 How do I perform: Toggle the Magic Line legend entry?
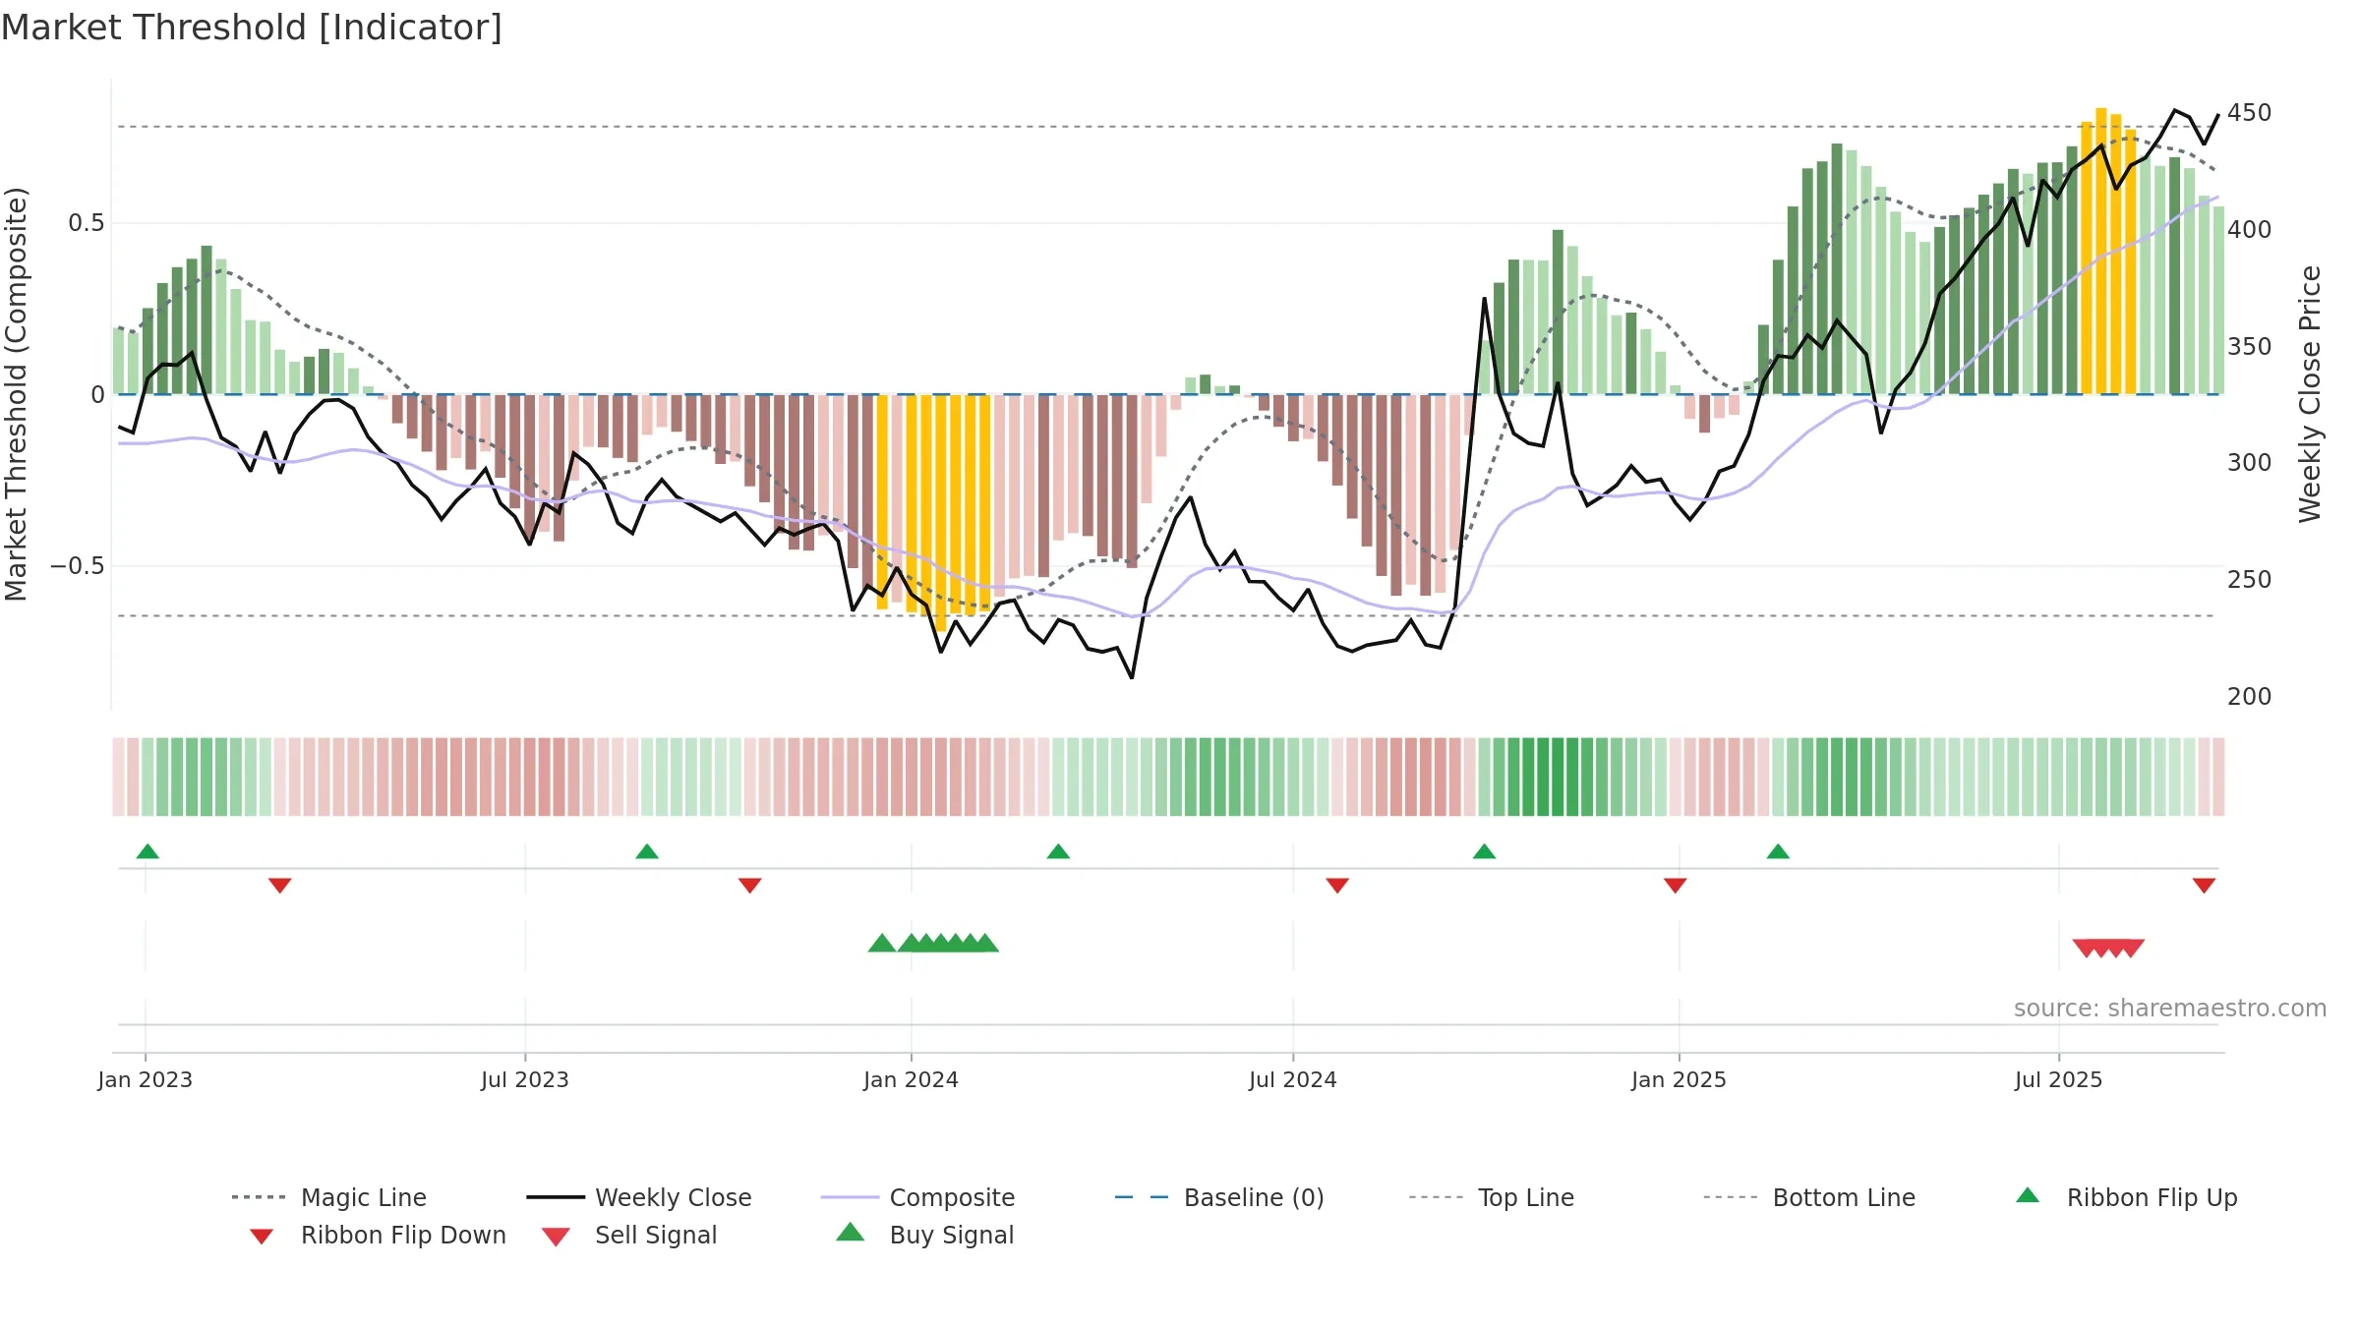[329, 1197]
